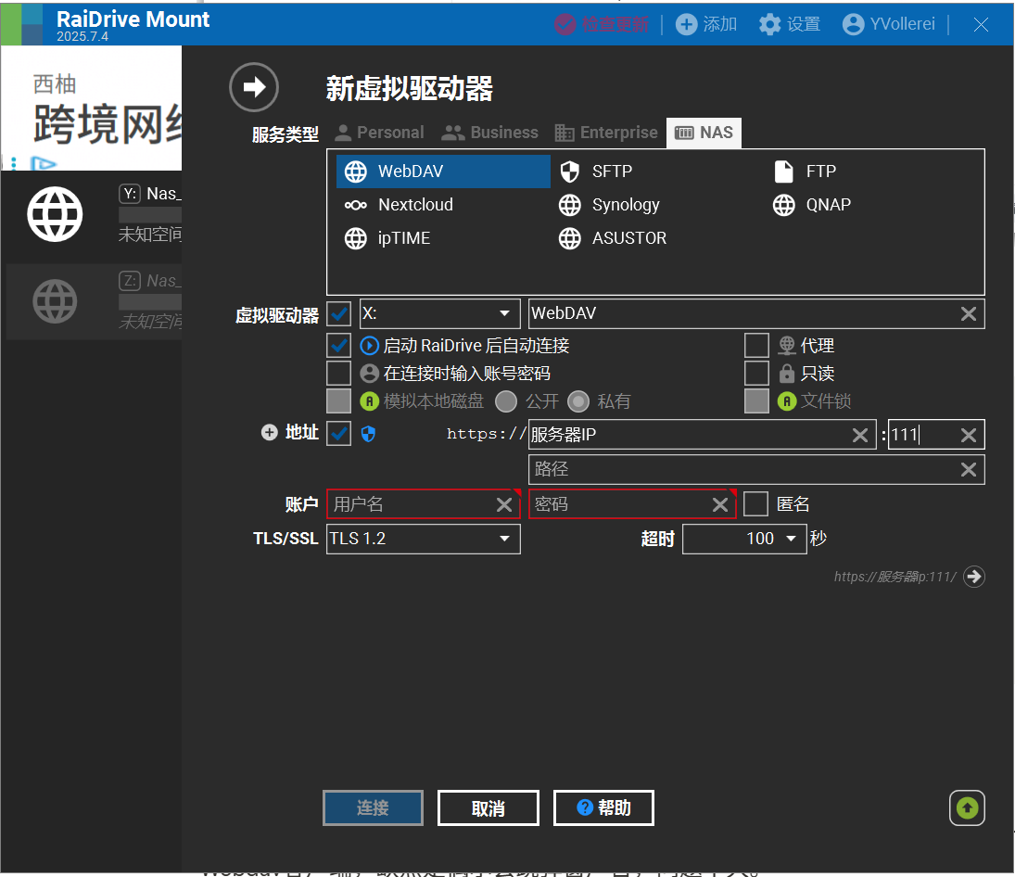Click the back arrow beside 新虚拟驱动器
The image size is (1015, 877).
[x=253, y=87]
